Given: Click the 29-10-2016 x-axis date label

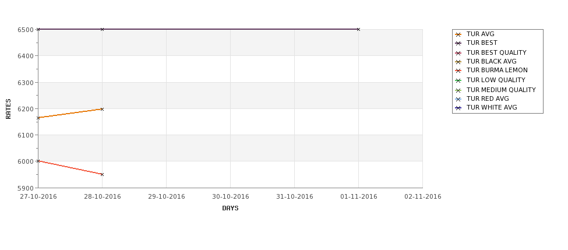Looking at the screenshot, I should [x=166, y=197].
